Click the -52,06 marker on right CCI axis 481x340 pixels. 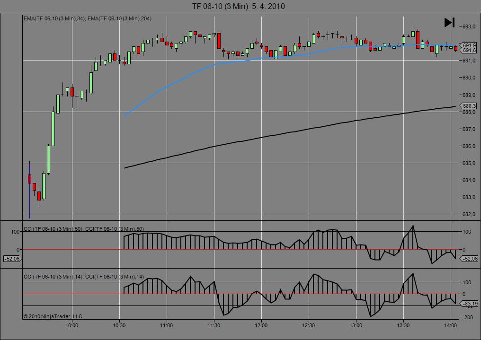[469, 259]
